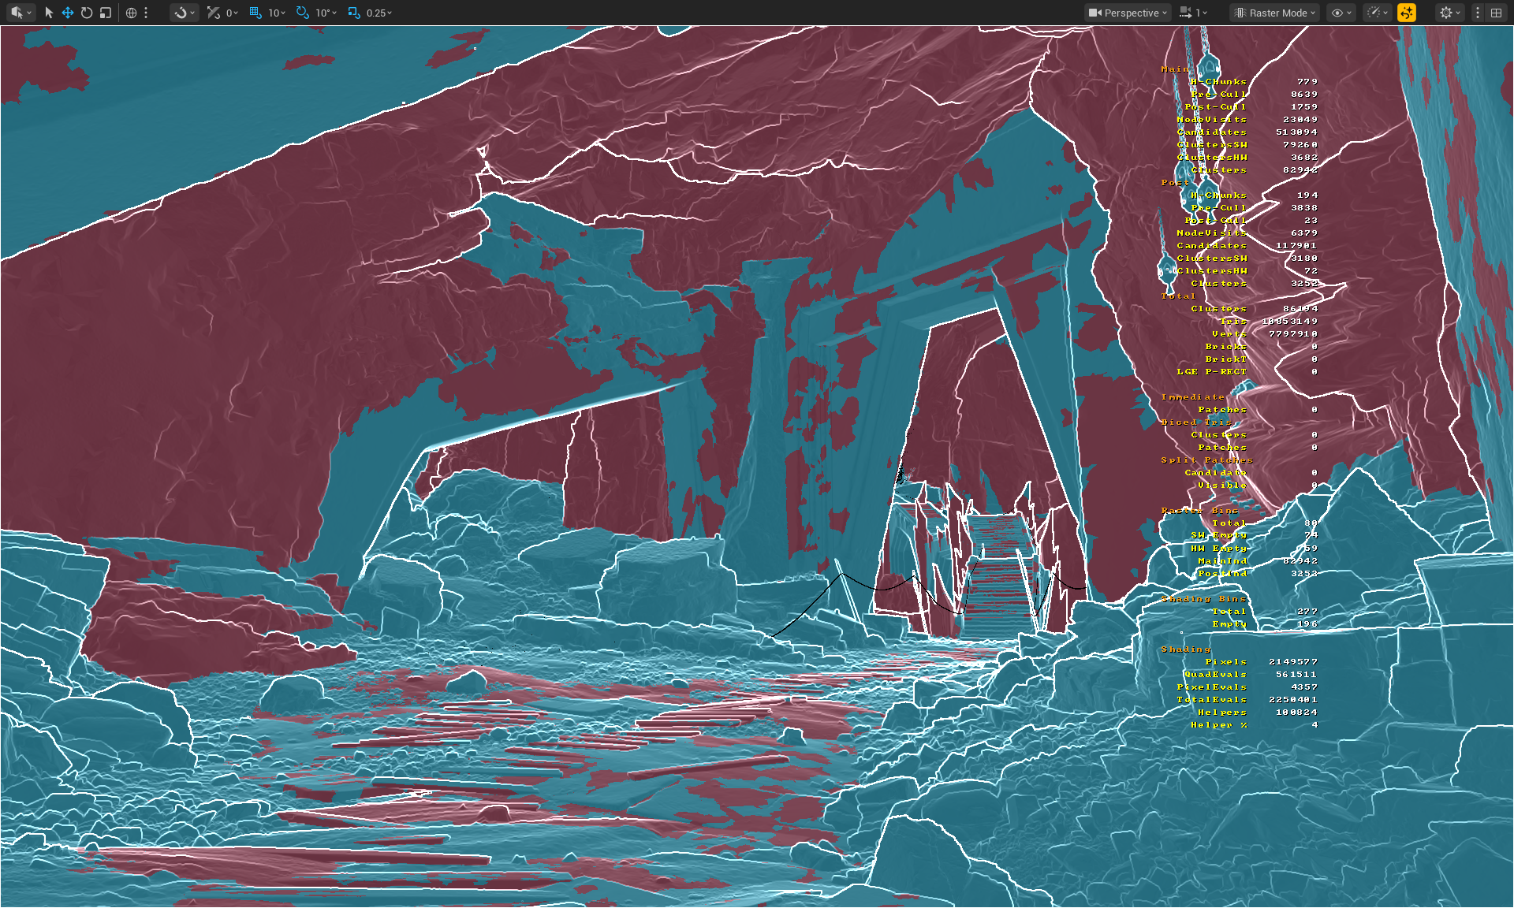Toggle grid location snapping
This screenshot has height=908, width=1514.
[255, 13]
